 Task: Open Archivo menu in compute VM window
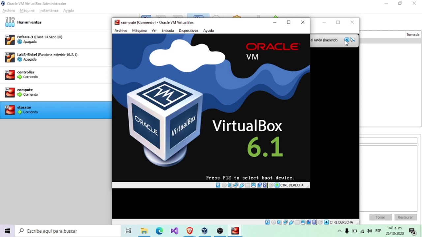[x=121, y=30]
